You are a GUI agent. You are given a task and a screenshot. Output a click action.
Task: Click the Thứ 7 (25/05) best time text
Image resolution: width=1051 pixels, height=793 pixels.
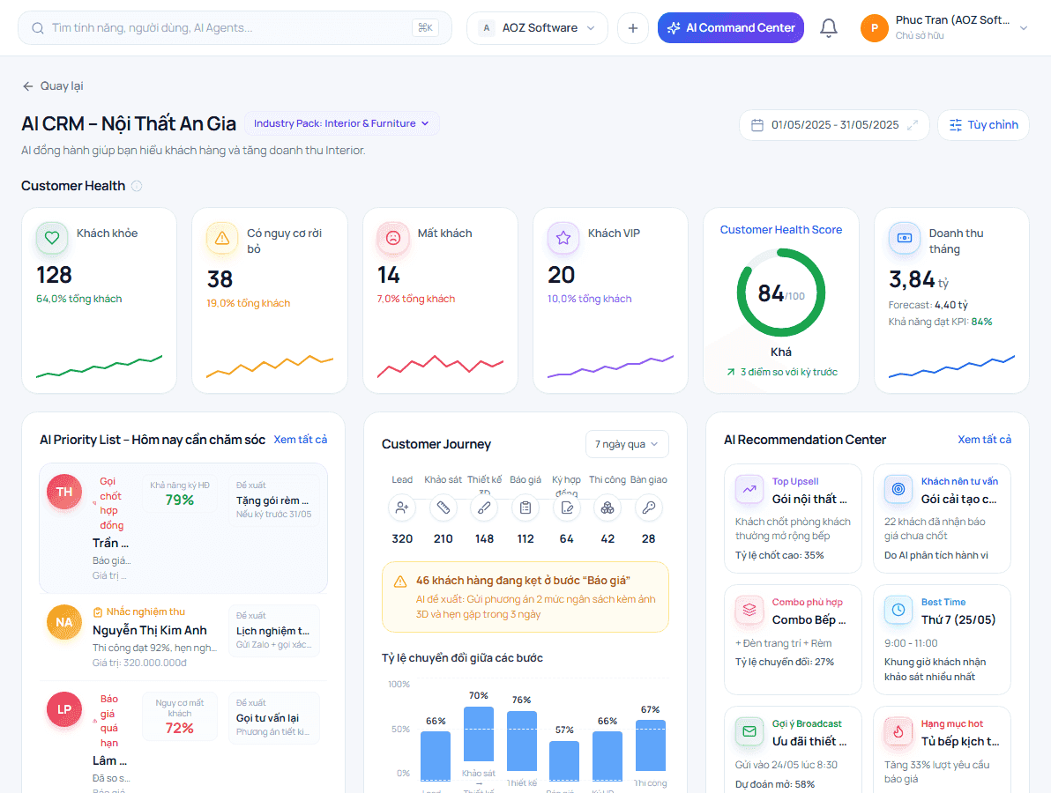pyautogui.click(x=958, y=619)
